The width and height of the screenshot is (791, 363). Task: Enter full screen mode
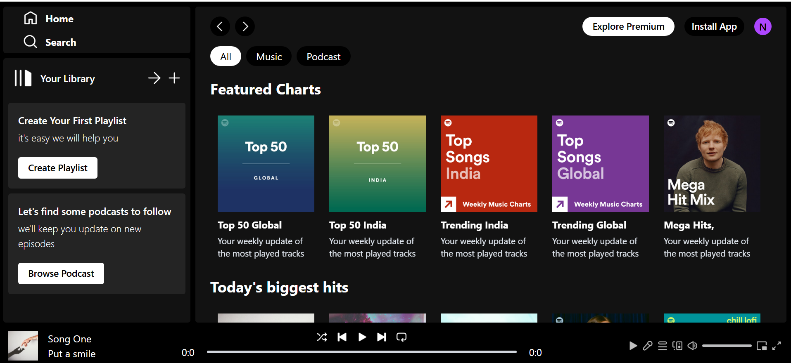[x=777, y=346]
